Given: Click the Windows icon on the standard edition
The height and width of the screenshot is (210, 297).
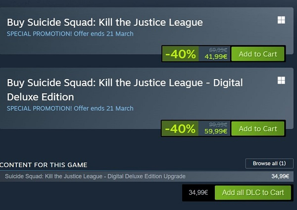Looking at the screenshot, I should 281,20.
